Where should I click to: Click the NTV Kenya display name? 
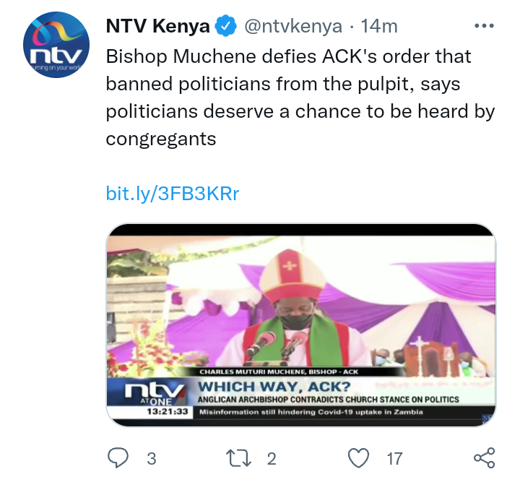click(x=158, y=26)
